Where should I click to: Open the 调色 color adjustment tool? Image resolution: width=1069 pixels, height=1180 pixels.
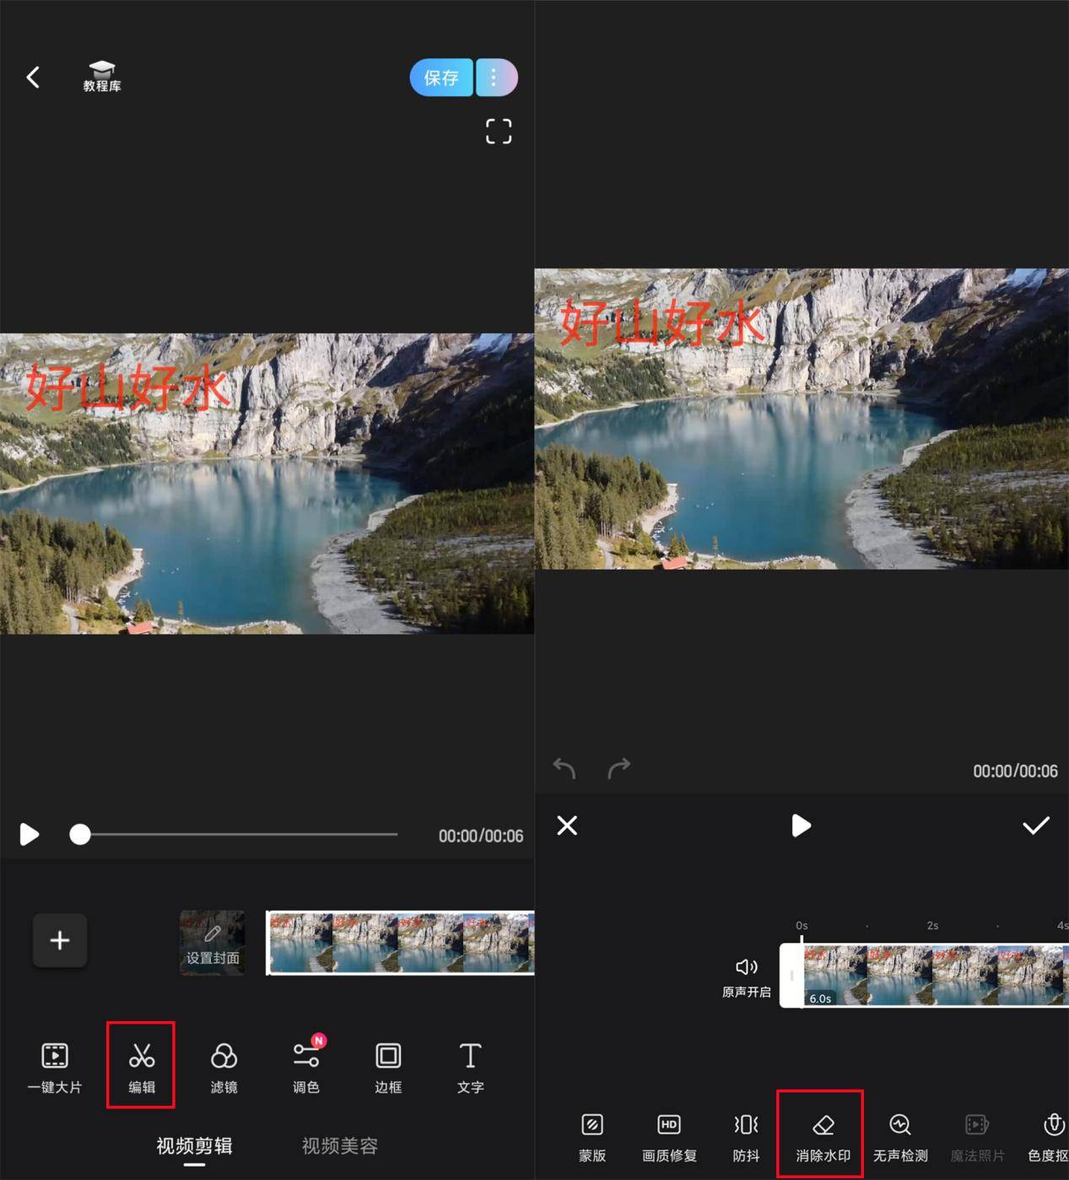(x=305, y=1065)
